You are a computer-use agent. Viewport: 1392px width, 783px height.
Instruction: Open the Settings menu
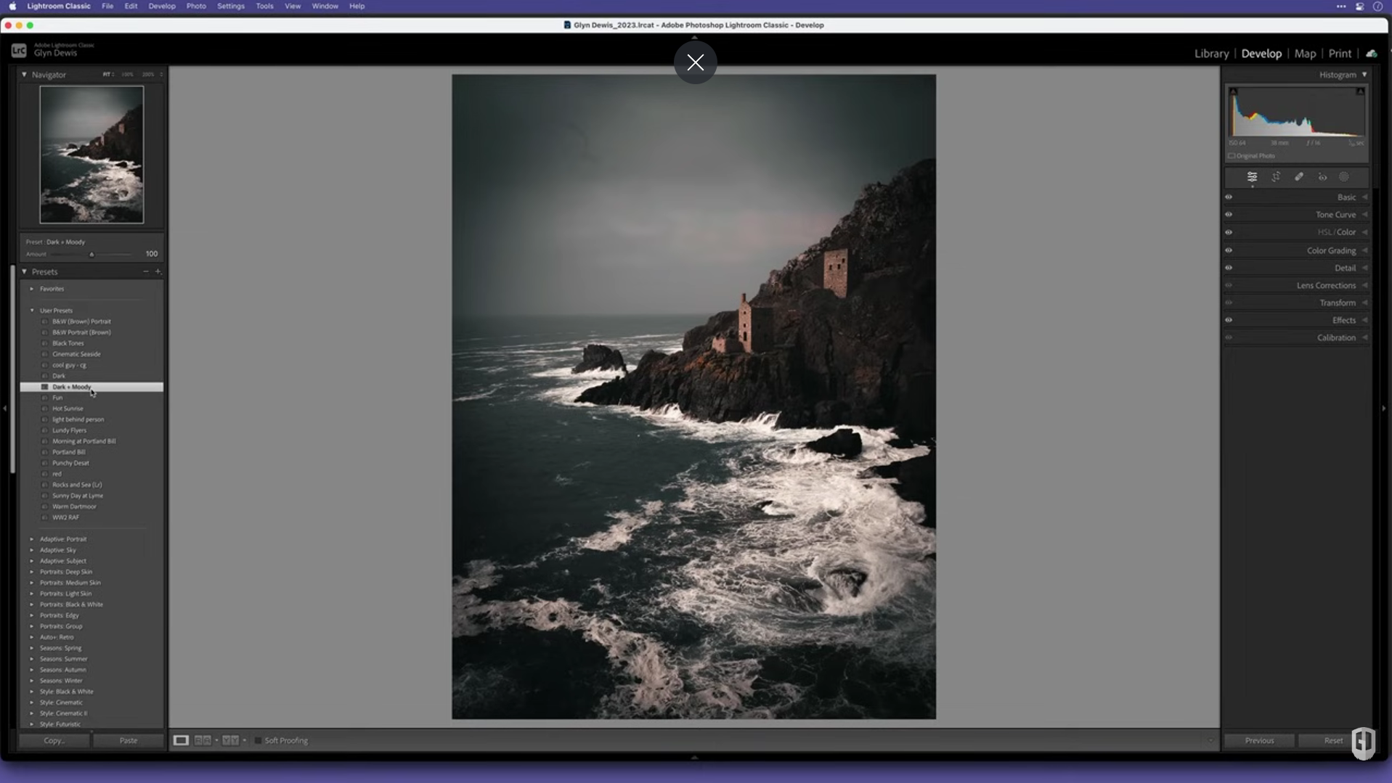pyautogui.click(x=231, y=6)
